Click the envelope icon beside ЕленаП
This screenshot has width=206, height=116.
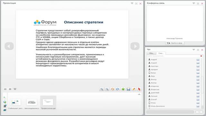coord(198,100)
